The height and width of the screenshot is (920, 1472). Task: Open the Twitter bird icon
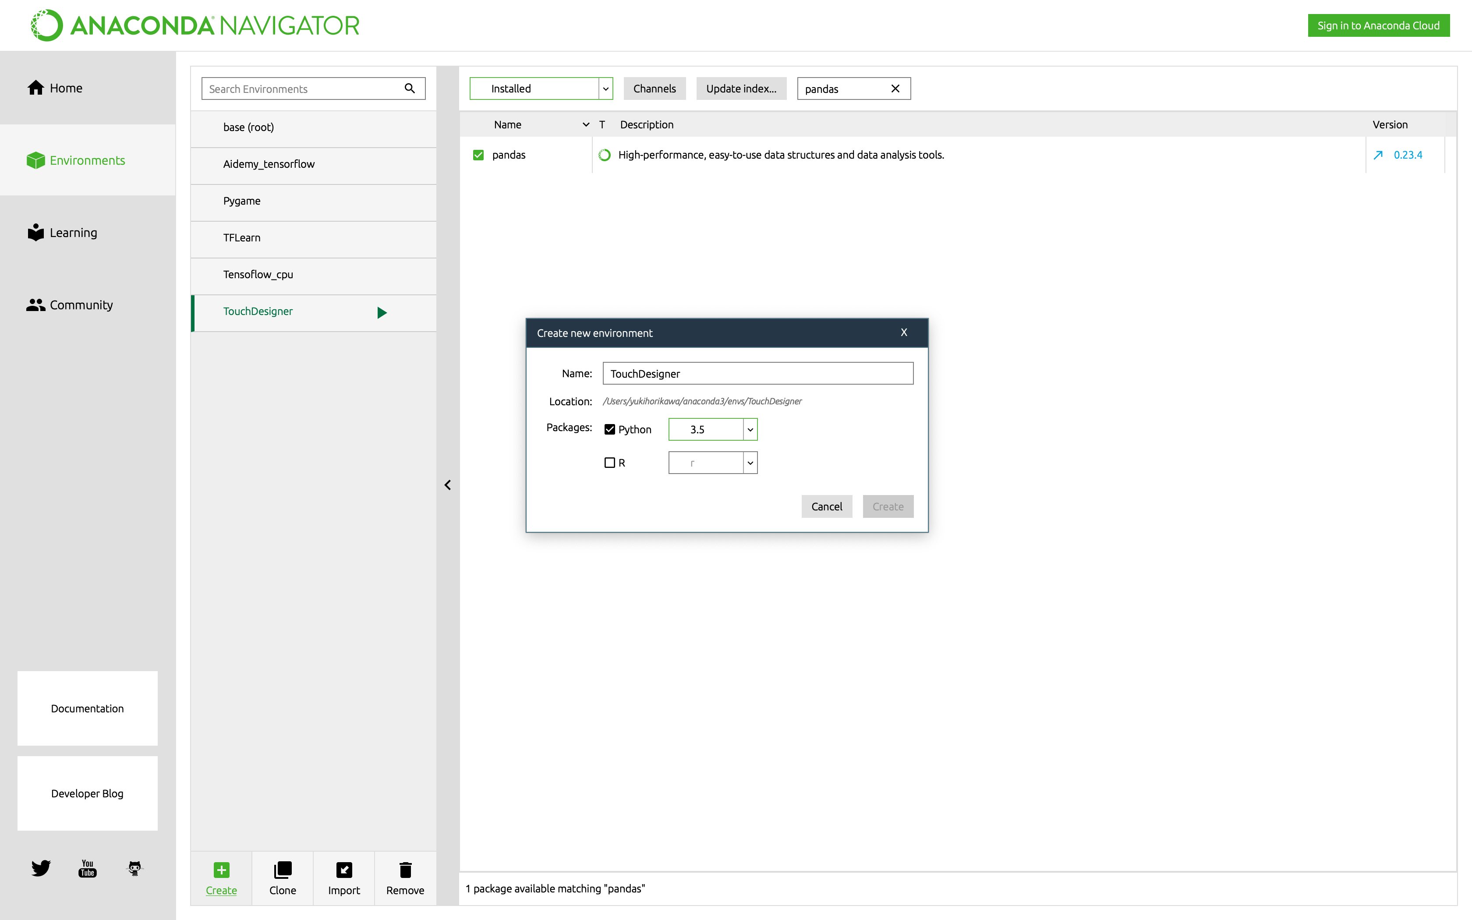[x=41, y=868]
